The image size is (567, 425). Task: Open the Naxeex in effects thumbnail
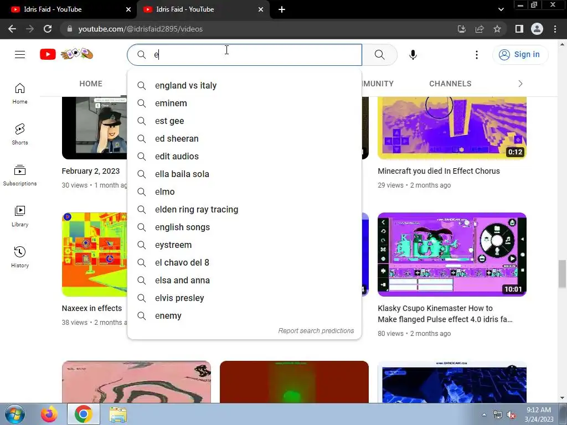pyautogui.click(x=95, y=255)
